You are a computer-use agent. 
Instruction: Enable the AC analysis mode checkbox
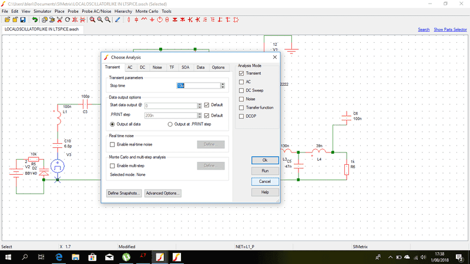point(241,82)
